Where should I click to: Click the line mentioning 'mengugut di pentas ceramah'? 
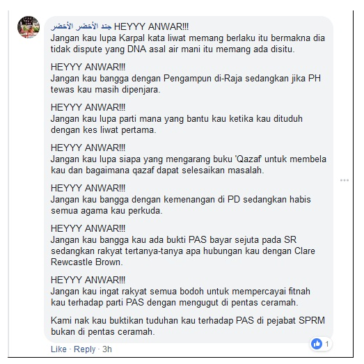click(174, 303)
